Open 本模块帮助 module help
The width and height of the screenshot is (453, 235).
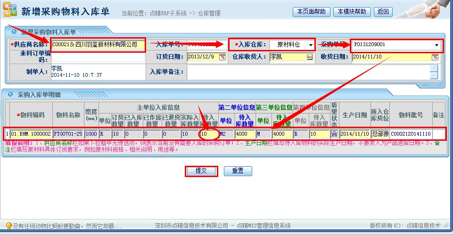pyautogui.click(x=351, y=12)
